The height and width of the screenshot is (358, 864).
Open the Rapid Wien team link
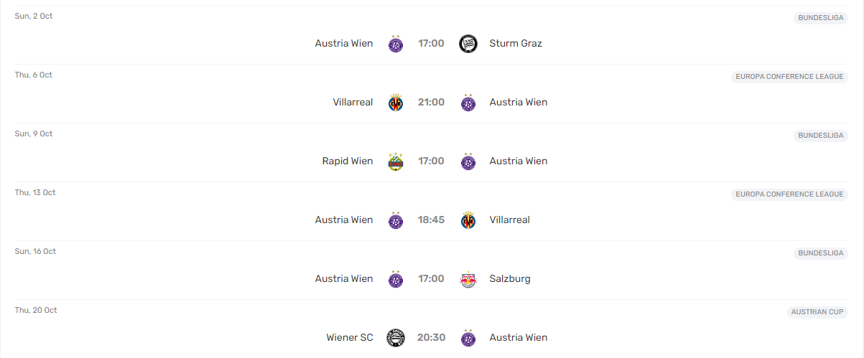click(348, 161)
